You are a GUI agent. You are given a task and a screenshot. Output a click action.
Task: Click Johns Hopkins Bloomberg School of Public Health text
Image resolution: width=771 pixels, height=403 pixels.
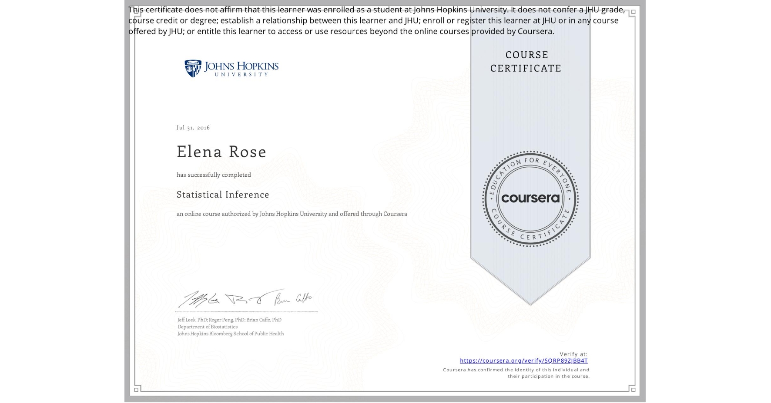tap(231, 334)
